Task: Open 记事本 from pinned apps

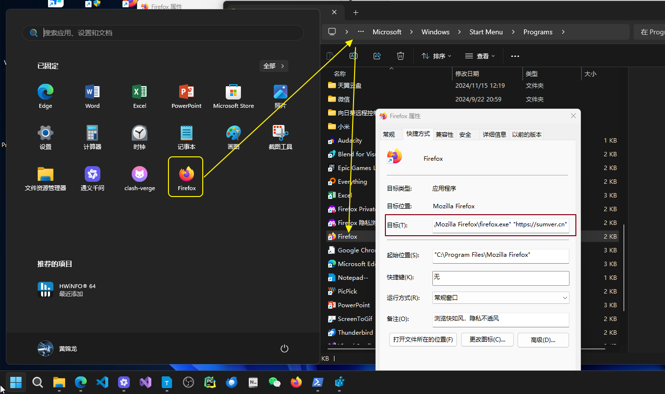Action: 187,138
